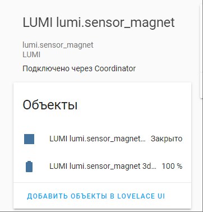Select the gray lumi.sensor_magnet model text
Image resolution: width=203 pixels, height=212 pixels.
[x=58, y=45]
